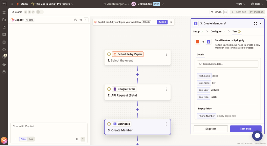Click the Test step button
267x146 pixels.
click(246, 129)
